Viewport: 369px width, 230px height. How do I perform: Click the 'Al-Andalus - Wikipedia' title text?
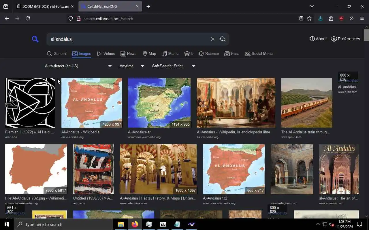point(80,132)
